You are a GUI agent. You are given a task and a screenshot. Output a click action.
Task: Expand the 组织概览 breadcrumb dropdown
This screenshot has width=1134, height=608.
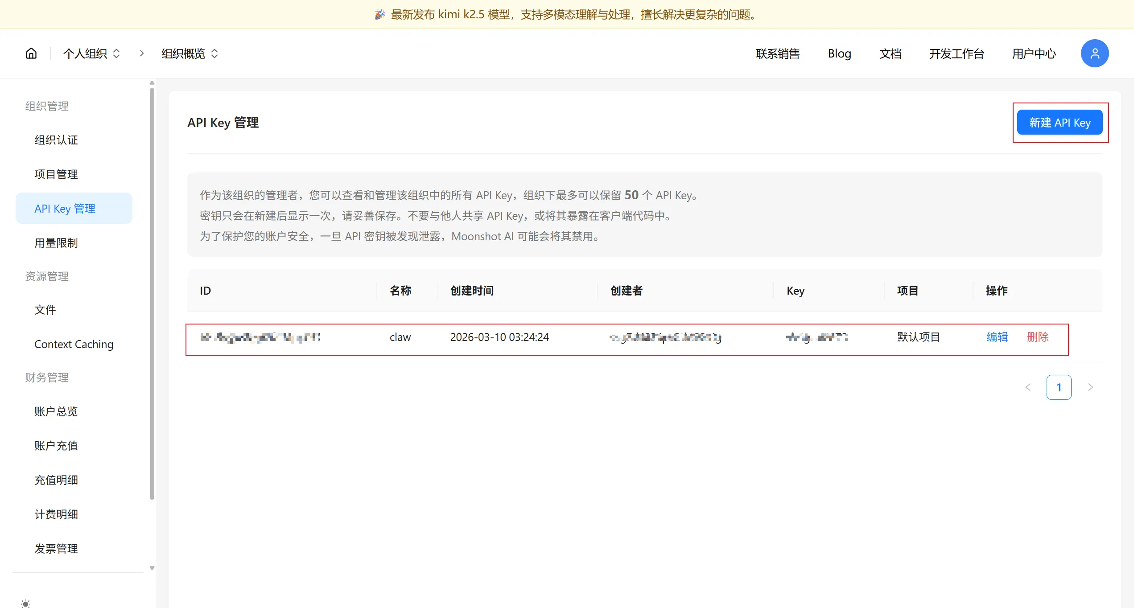pyautogui.click(x=190, y=53)
